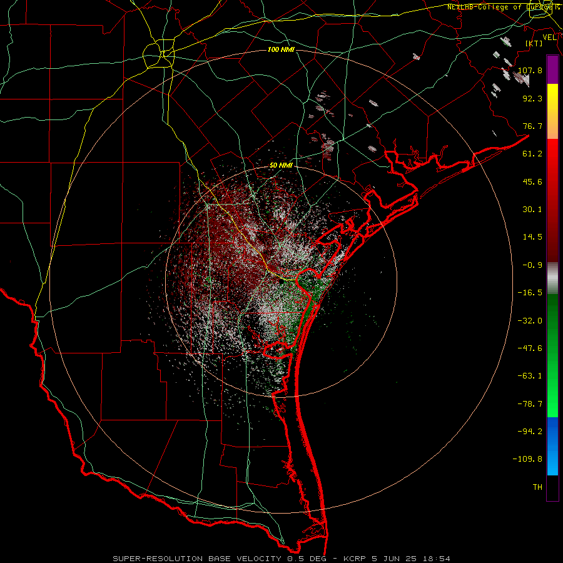Click the -109.8 legend value
The width and height of the screenshot is (563, 563).
[x=528, y=459]
